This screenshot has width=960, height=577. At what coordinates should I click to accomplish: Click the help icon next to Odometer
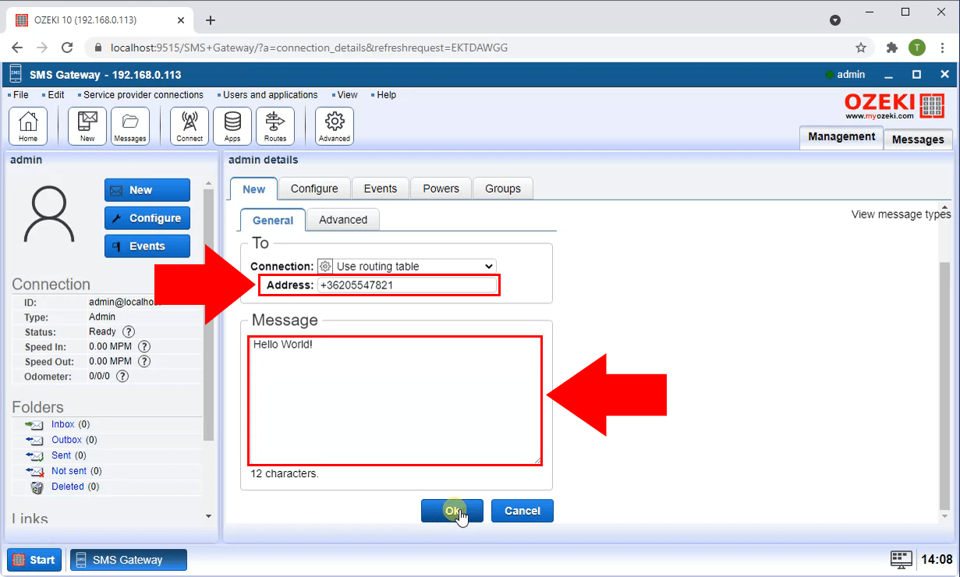pyautogui.click(x=122, y=377)
